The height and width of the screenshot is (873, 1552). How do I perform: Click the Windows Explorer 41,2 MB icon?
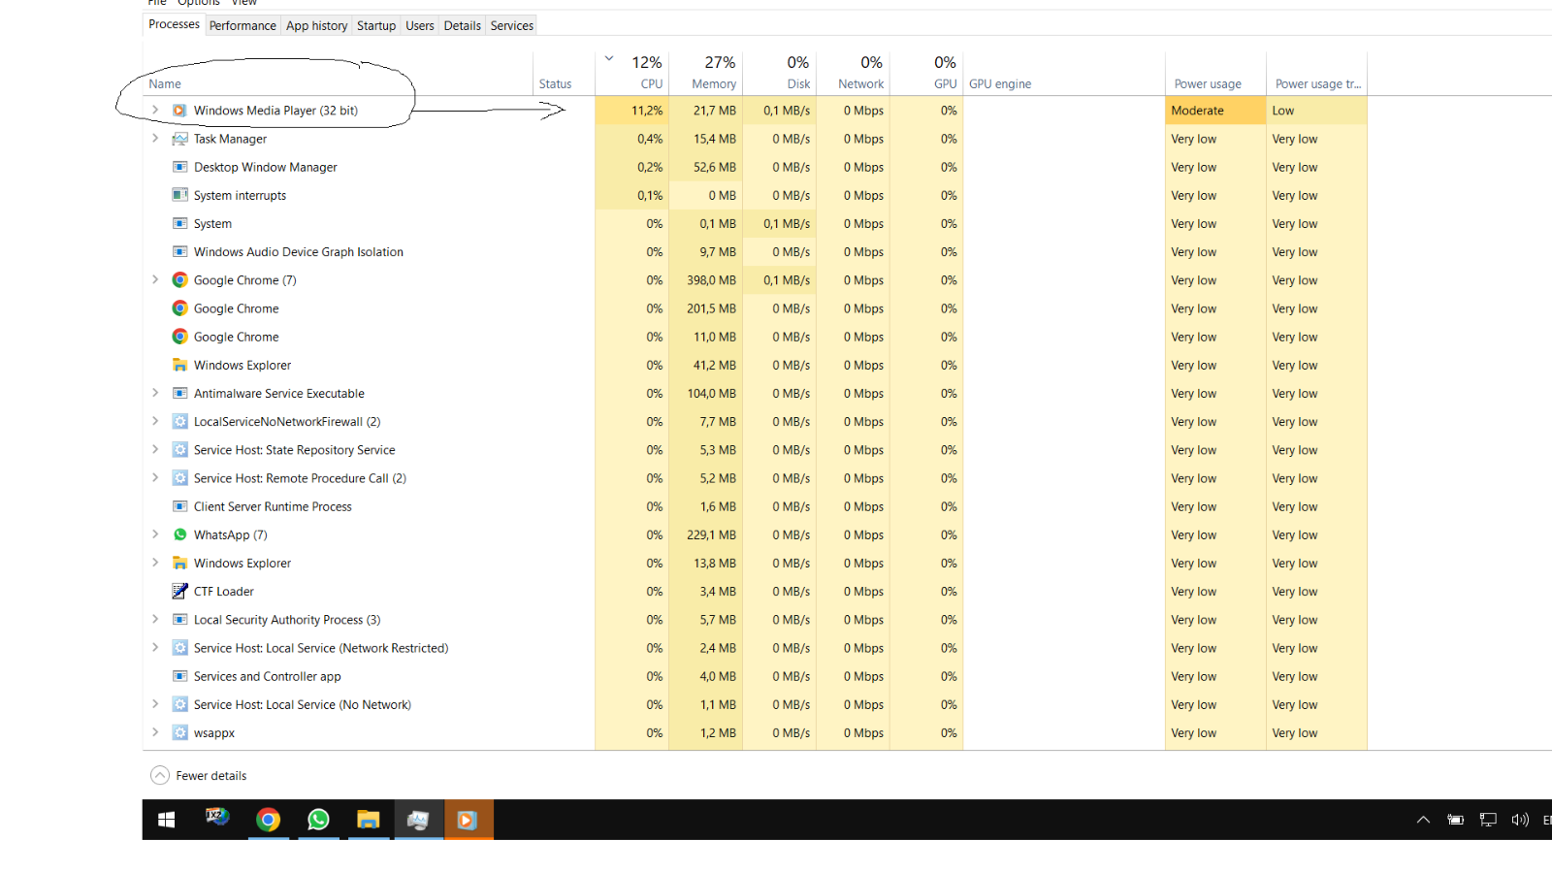coord(179,365)
